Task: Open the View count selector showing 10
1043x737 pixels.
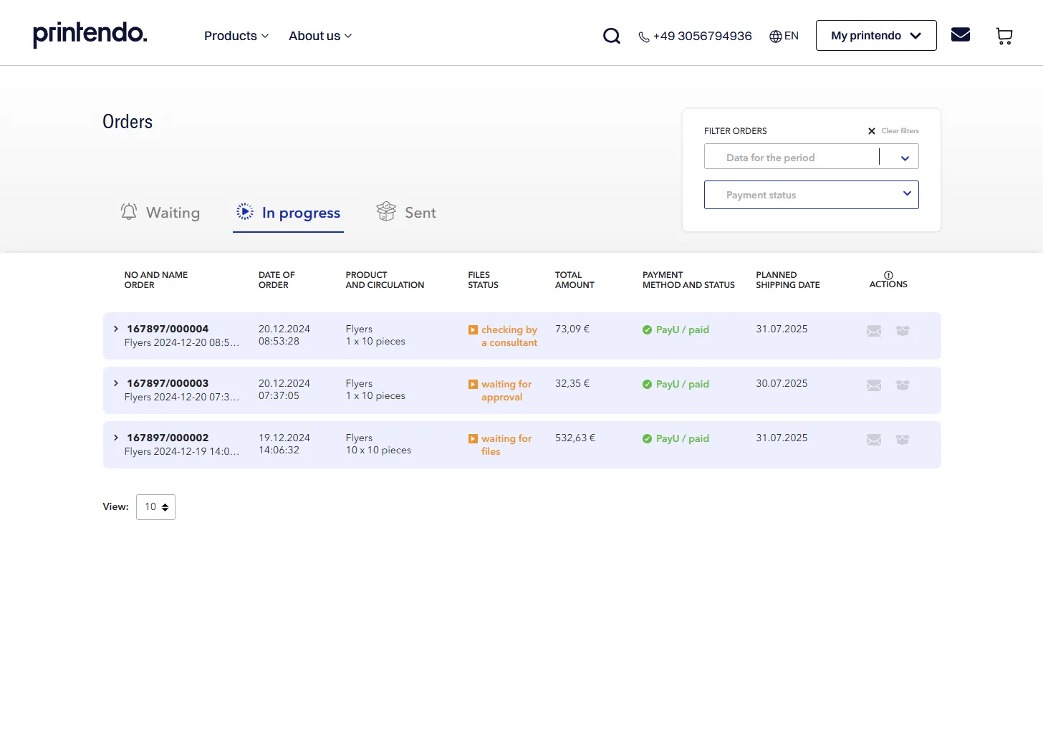Action: click(x=155, y=507)
